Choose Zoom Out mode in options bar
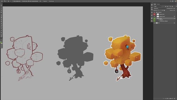 coord(11,1)
